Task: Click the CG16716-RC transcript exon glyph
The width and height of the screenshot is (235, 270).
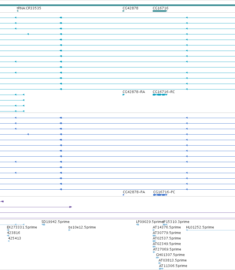Action: coord(160,95)
